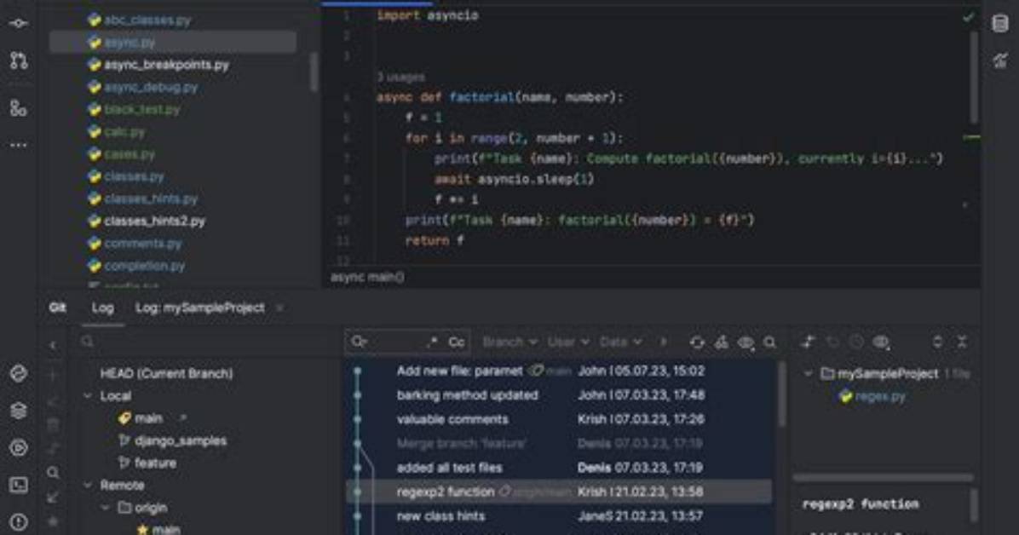Click the 3 usages hint above factorial
This screenshot has height=535, width=1019.
pos(401,78)
